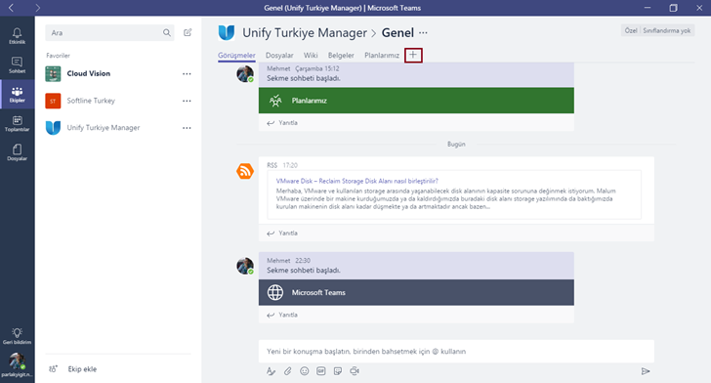711x383 pixels.
Task: Click the search magnifier icon
Action: 167,32
